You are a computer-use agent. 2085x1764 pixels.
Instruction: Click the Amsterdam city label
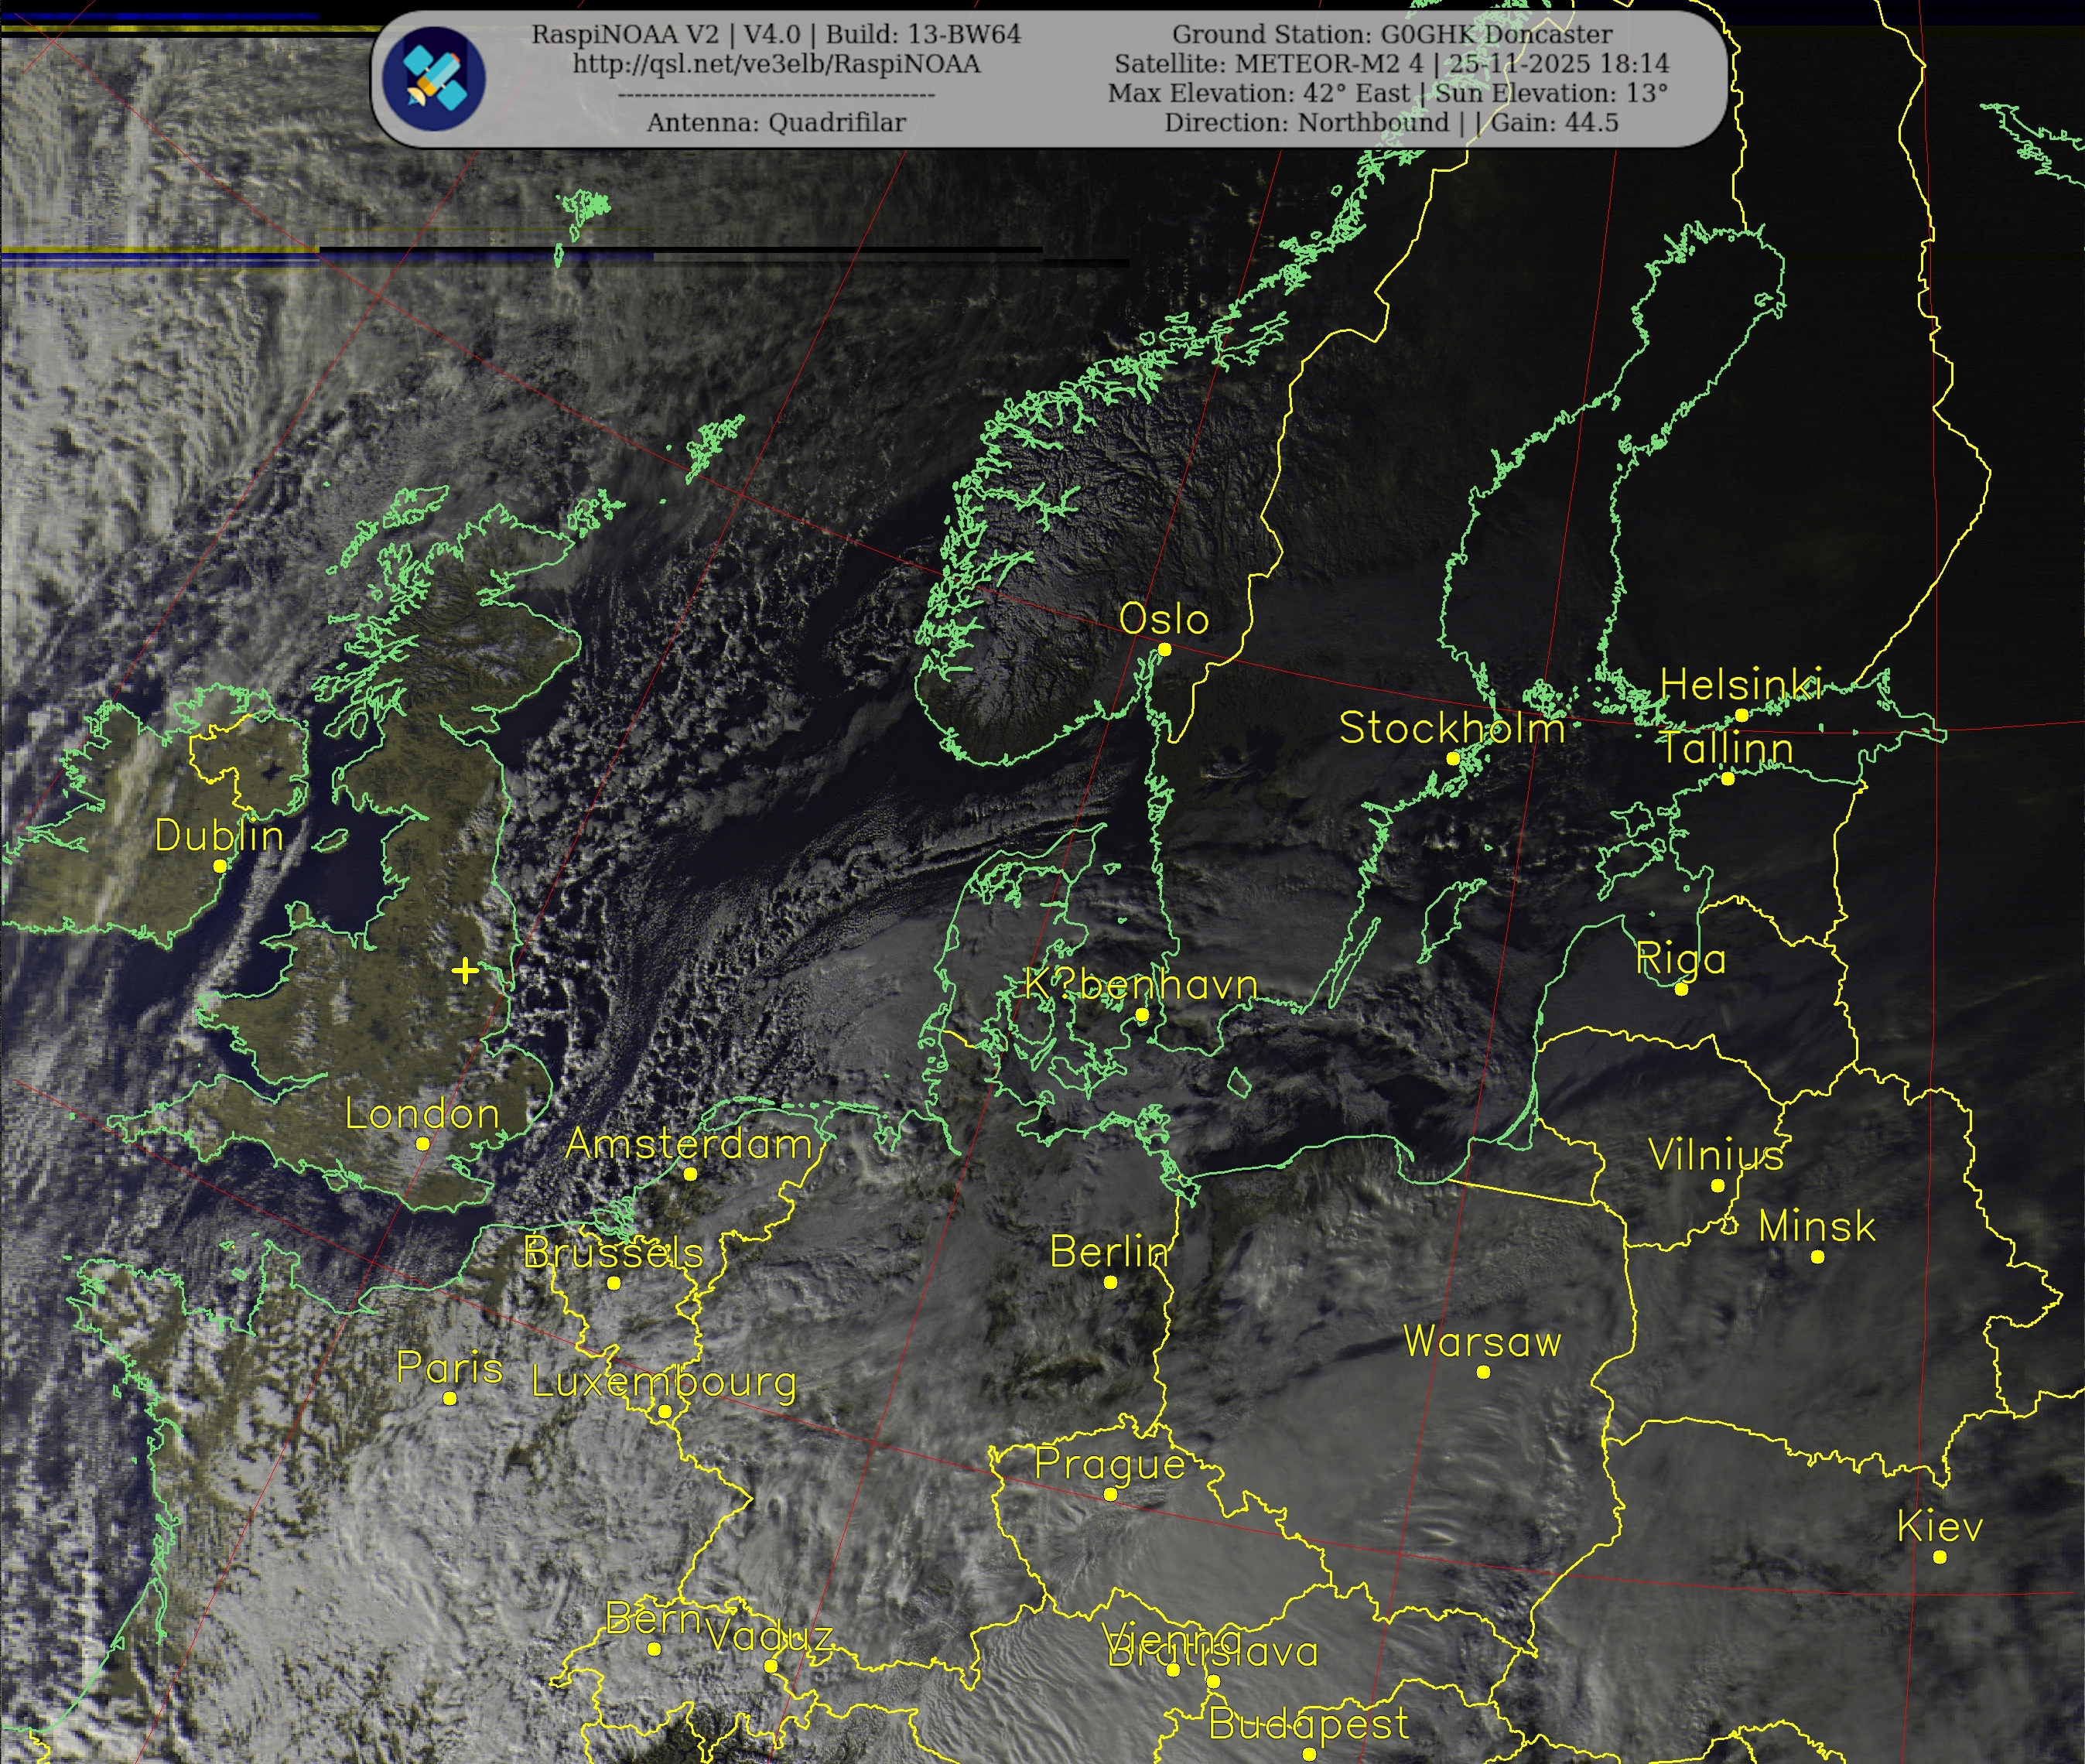(689, 1144)
